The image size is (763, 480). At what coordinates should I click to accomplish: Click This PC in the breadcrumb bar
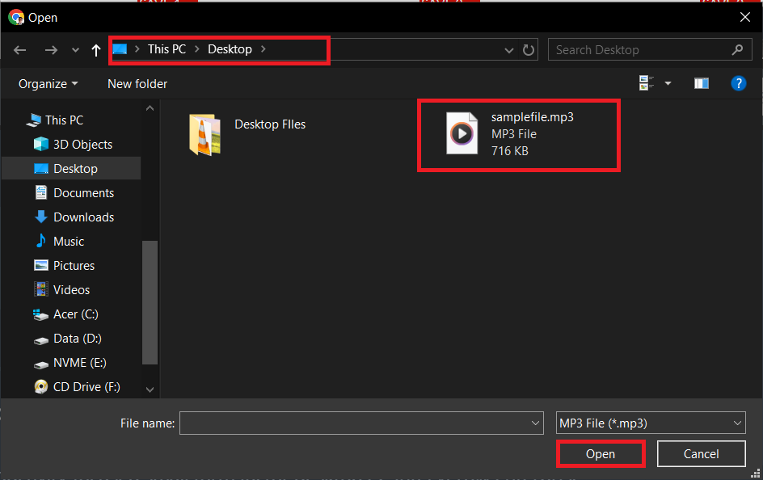point(167,49)
